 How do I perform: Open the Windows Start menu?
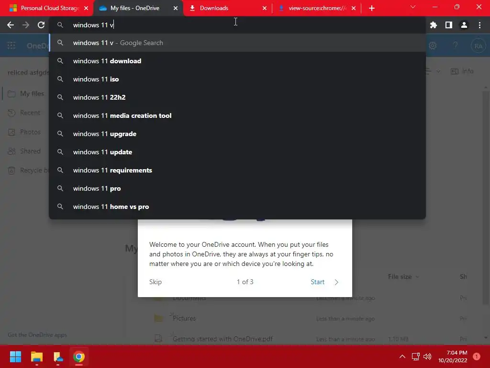coord(15,356)
